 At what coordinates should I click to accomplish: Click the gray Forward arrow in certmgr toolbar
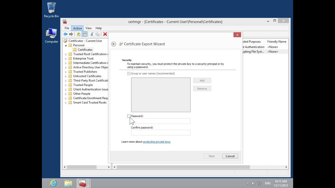(71, 34)
